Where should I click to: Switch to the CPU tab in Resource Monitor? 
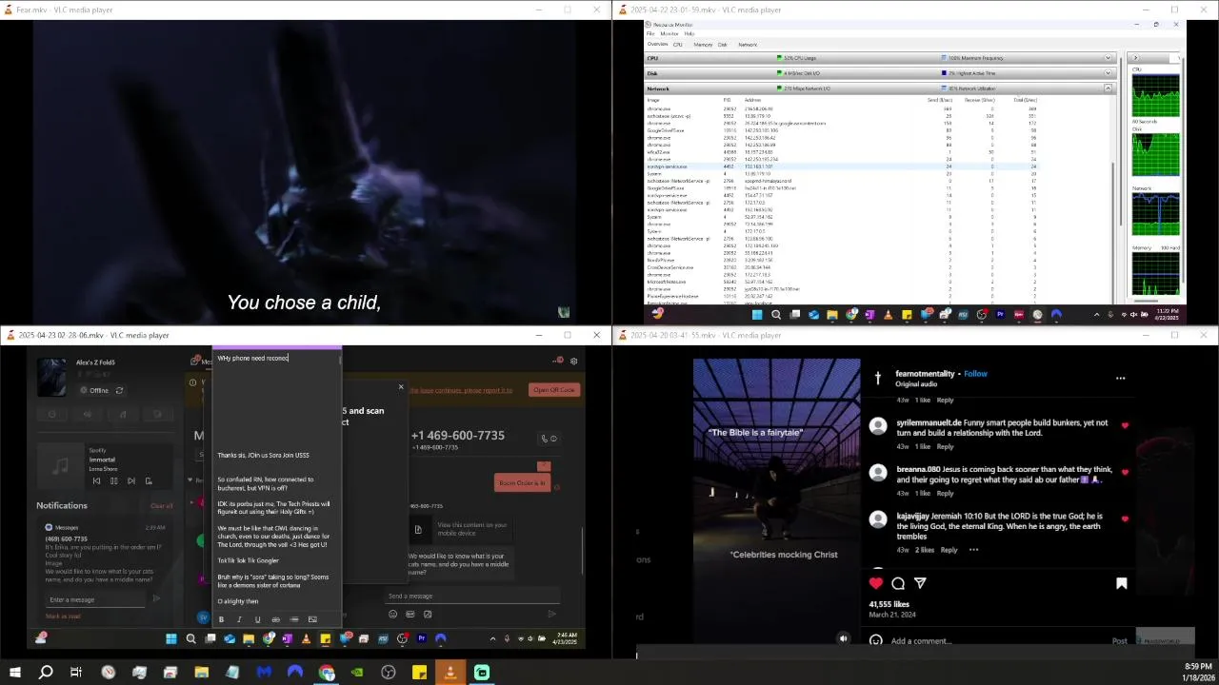(x=678, y=45)
